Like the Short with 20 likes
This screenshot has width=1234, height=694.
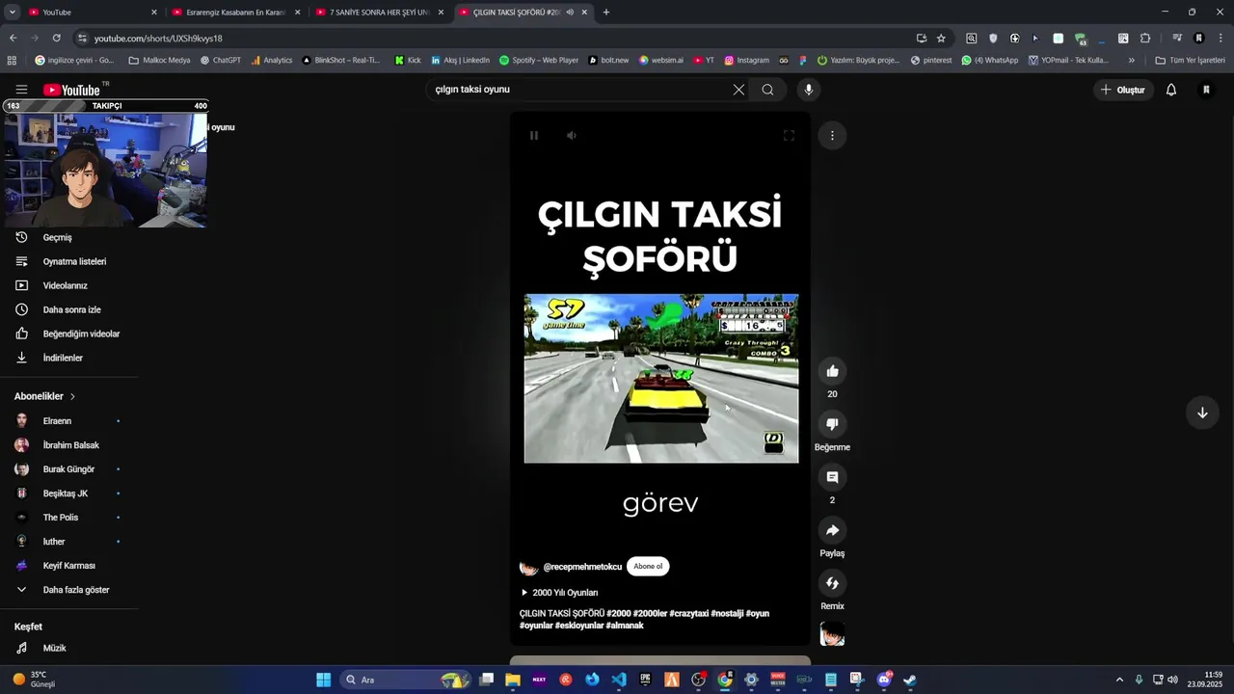pos(832,371)
